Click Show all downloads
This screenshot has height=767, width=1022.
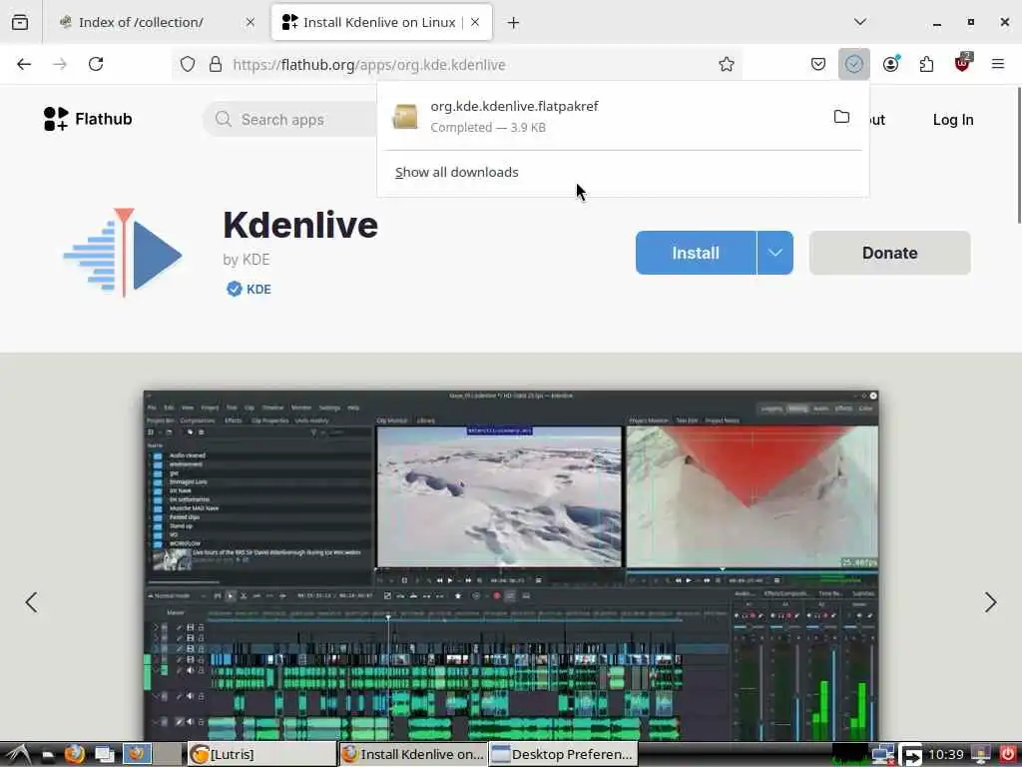point(457,172)
